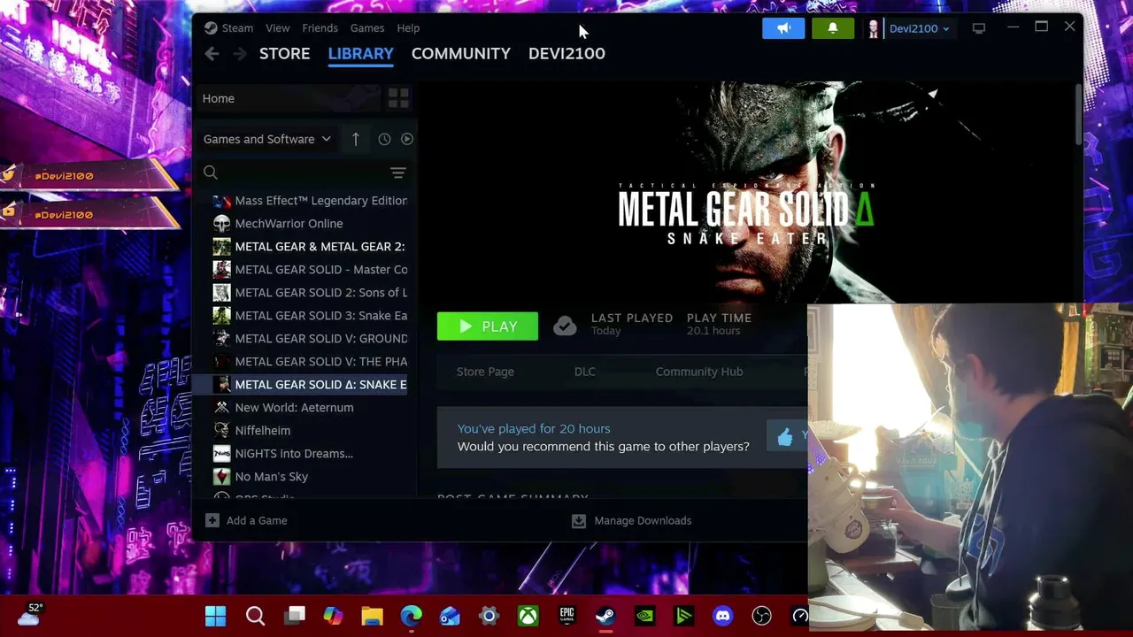
Task: Click the Add a Game button
Action: (x=247, y=521)
